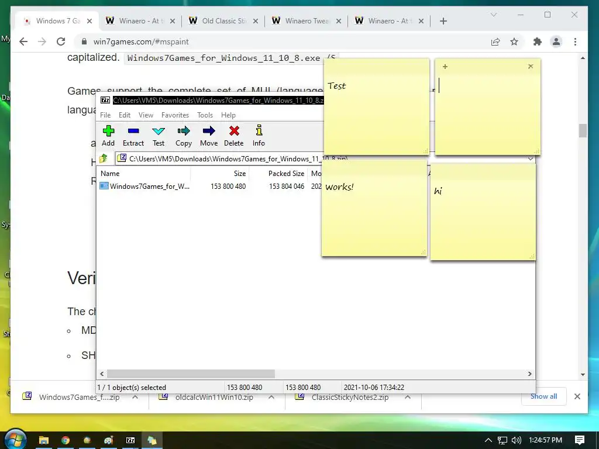The width and height of the screenshot is (599, 449).
Task: Open the 7-Zip Edit menu
Action: click(x=125, y=115)
